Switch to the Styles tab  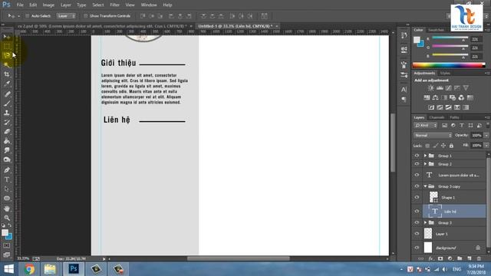pyautogui.click(x=445, y=74)
